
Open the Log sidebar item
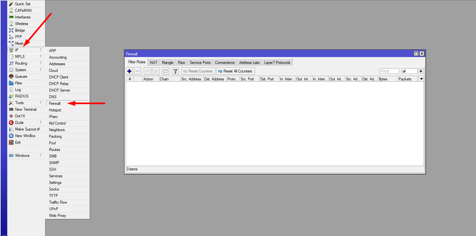click(26, 90)
